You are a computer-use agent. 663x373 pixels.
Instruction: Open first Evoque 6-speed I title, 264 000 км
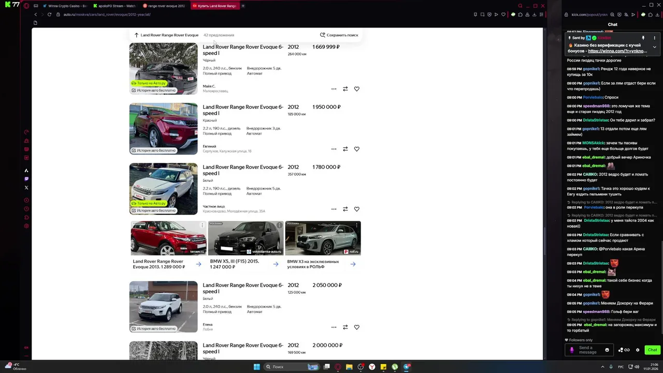click(243, 50)
